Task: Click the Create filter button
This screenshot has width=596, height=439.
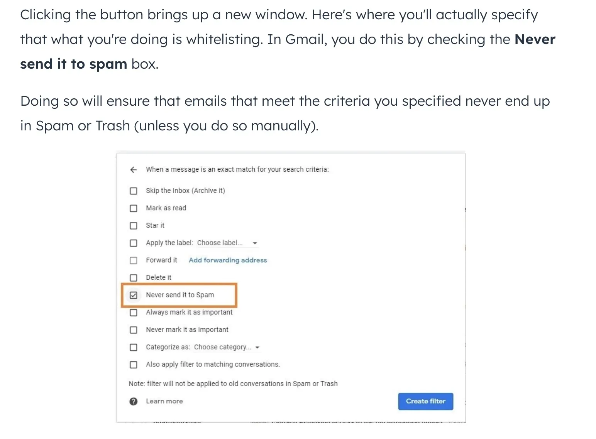Action: [x=426, y=401]
